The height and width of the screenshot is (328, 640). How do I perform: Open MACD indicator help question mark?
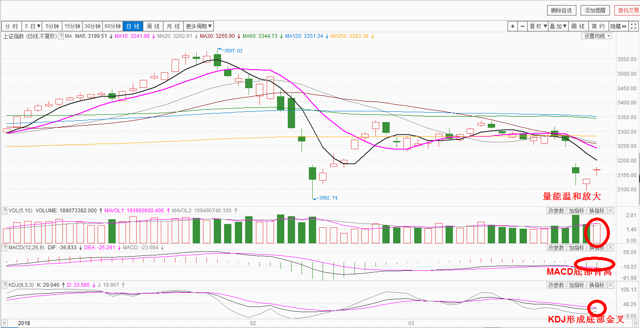[5, 248]
